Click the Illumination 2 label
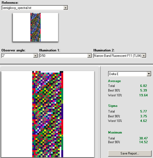The image size is (153, 158). (x=104, y=50)
